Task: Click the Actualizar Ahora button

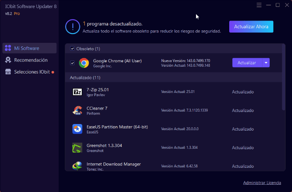Action: coord(251,27)
